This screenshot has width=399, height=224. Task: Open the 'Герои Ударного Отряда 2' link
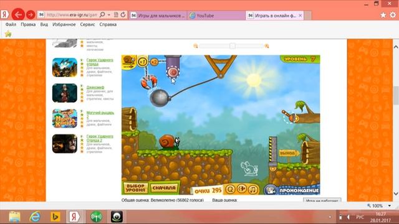click(x=100, y=138)
